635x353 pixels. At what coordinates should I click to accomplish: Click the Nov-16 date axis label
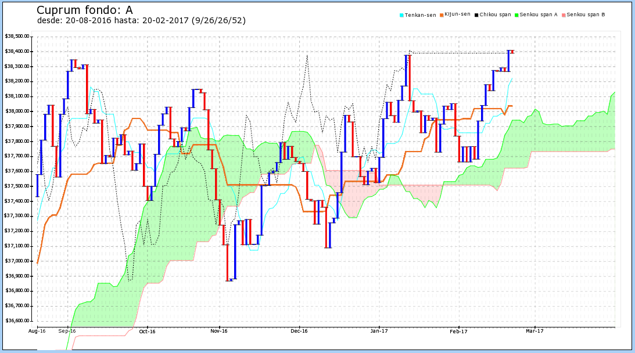219,331
